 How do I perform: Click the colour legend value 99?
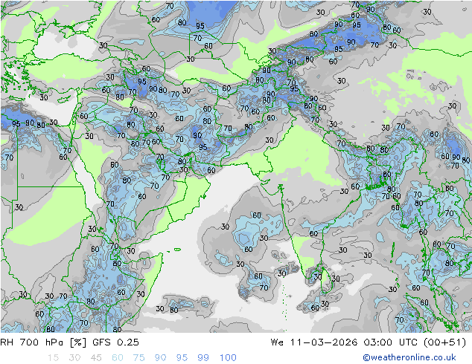click(x=203, y=358)
